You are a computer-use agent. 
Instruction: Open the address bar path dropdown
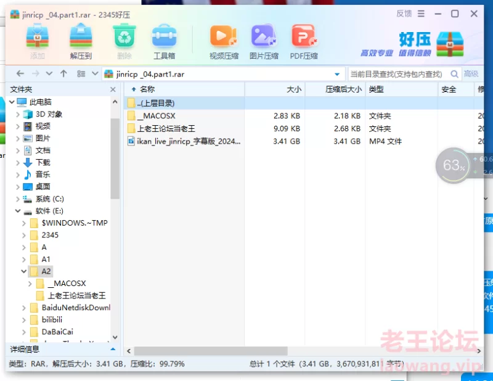337,74
